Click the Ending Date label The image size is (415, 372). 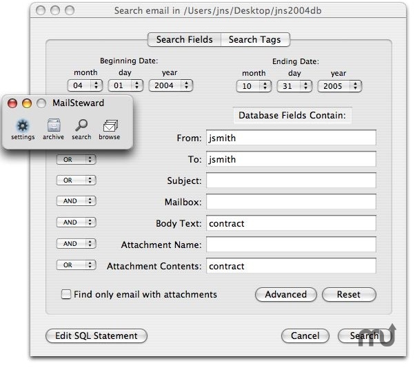[296, 61]
